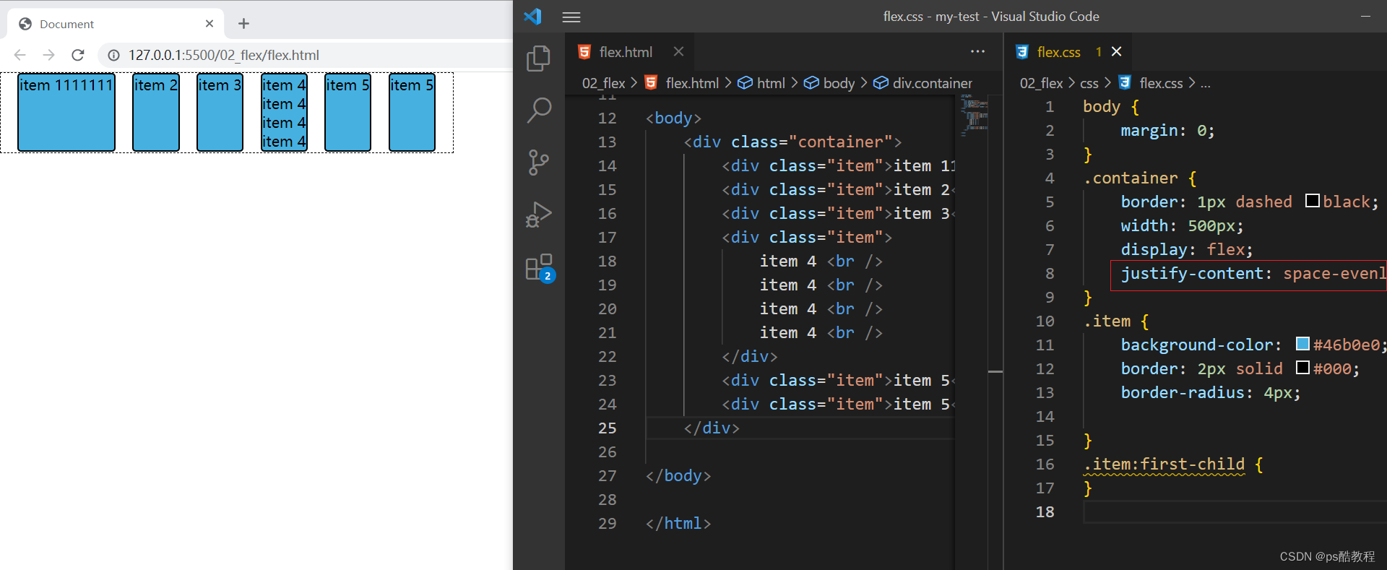
Task: Click the VS Code logo icon
Action: [x=533, y=16]
